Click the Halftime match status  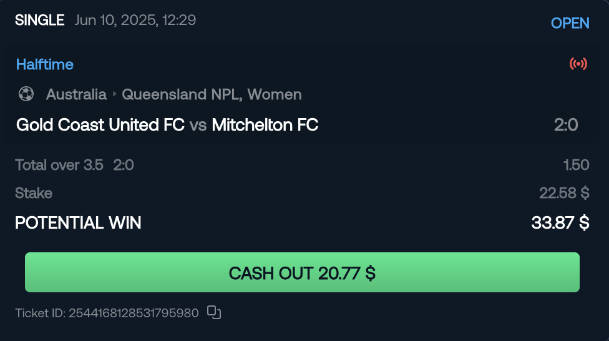(45, 64)
